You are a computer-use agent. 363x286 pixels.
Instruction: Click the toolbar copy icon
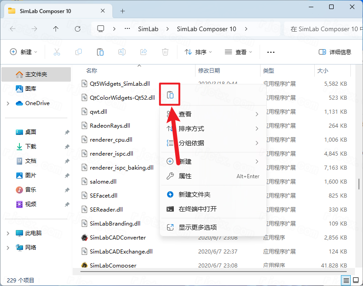(79, 52)
